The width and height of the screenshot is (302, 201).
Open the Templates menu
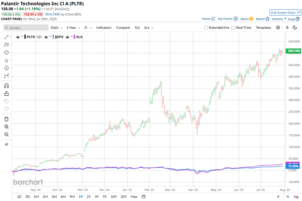(263, 28)
